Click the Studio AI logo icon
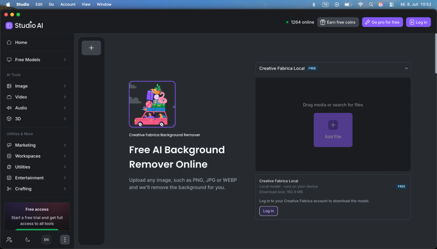Image resolution: width=437 pixels, height=249 pixels. [9, 25]
